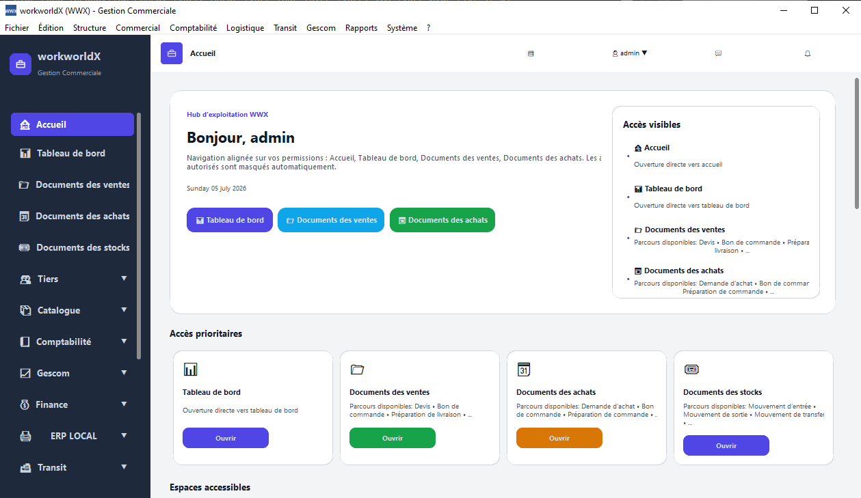Image resolution: width=861 pixels, height=498 pixels.
Task: Open the Transit menu in menu bar
Action: point(285,28)
